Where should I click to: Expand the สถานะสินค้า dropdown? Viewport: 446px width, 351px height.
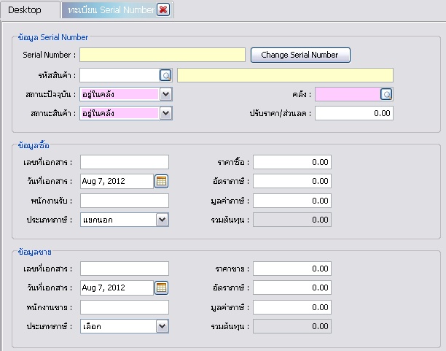(165, 113)
